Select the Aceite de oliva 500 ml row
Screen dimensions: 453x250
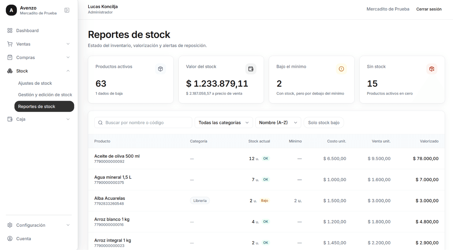point(266,159)
